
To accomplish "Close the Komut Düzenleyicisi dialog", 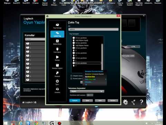I will pyautogui.click(x=118, y=16).
